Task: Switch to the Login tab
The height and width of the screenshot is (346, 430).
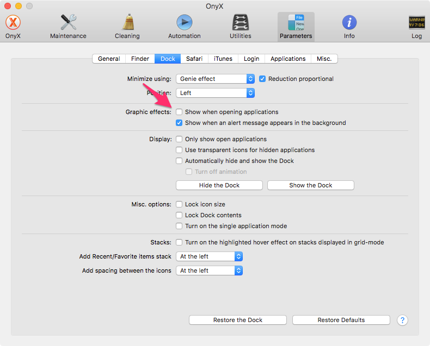Action: click(x=251, y=59)
